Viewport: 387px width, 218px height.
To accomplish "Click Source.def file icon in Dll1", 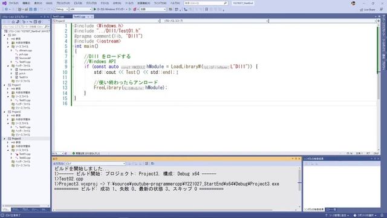I will (17, 58).
